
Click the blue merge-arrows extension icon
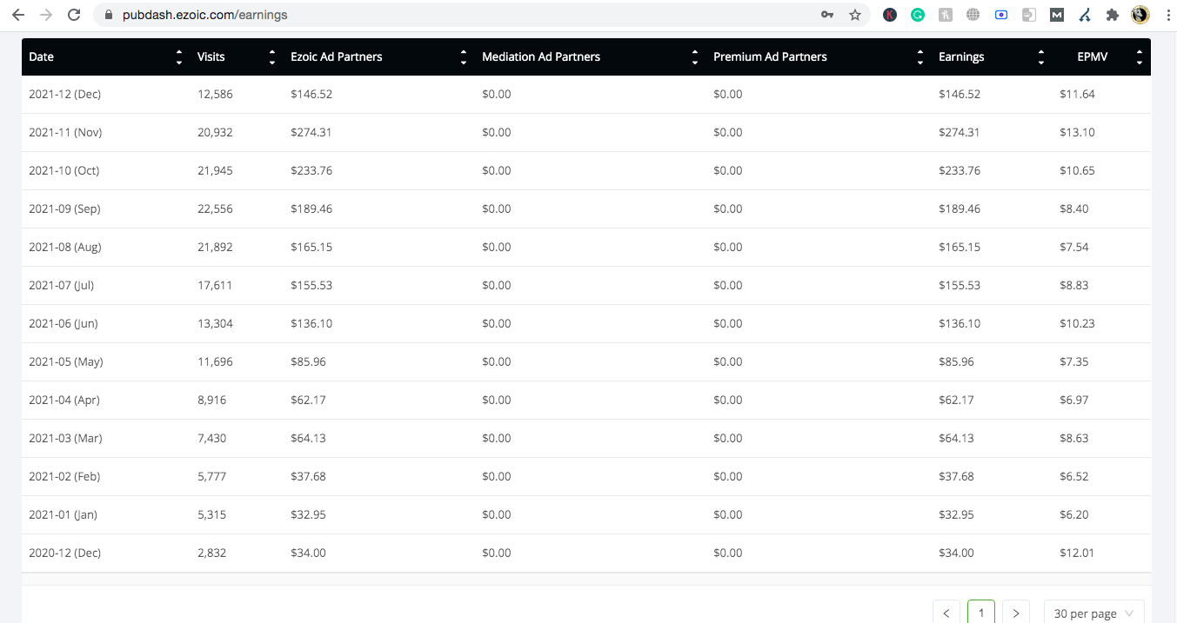pos(1085,15)
